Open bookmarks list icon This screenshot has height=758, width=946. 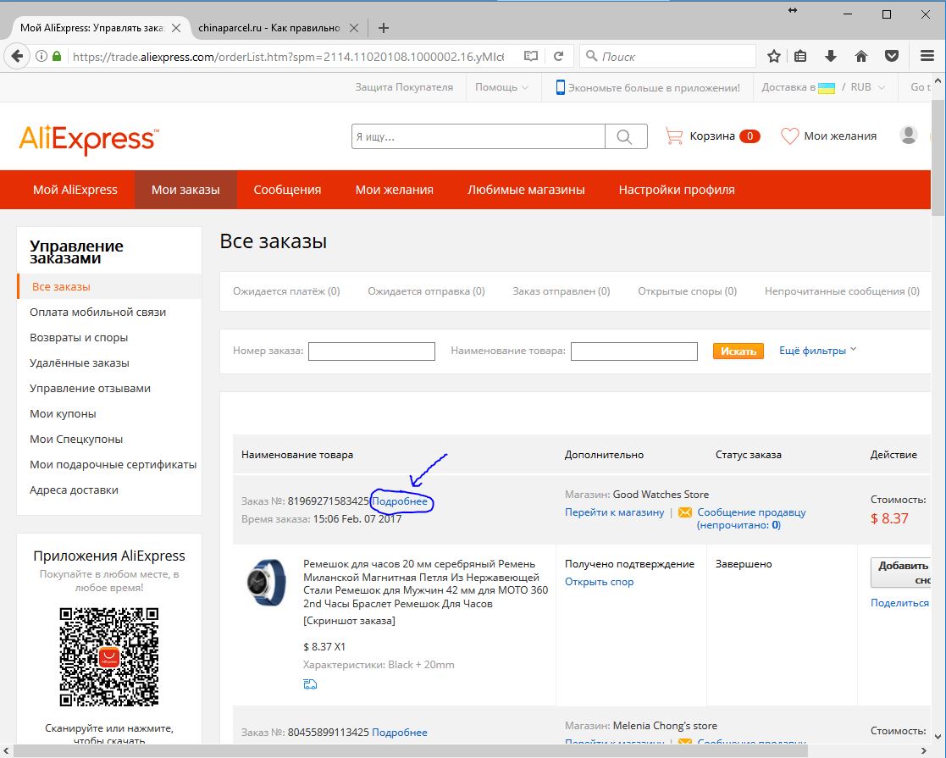coord(800,56)
